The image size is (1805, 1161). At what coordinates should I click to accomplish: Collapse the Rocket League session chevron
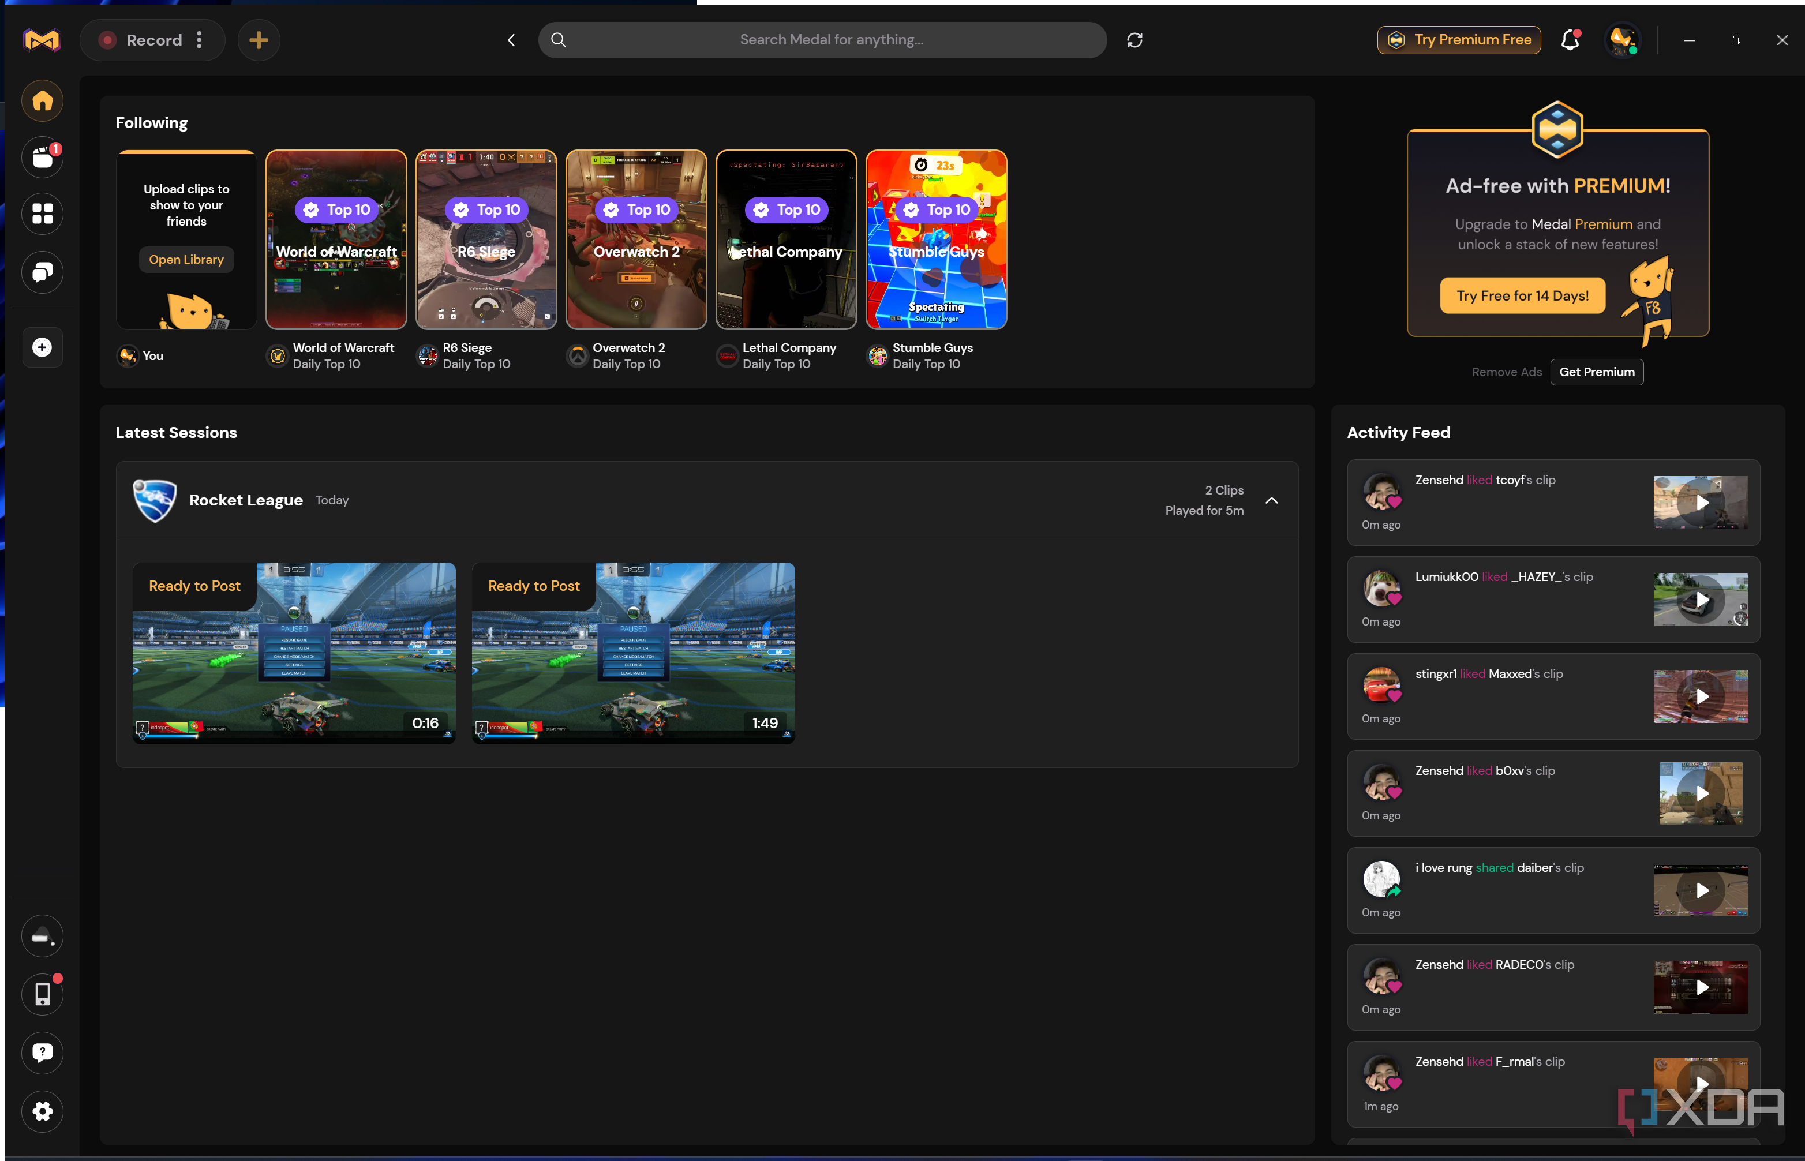(1271, 501)
